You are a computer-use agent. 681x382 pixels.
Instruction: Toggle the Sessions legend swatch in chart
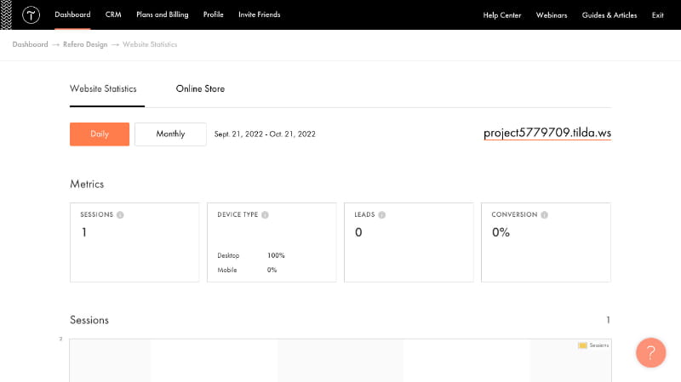click(x=583, y=345)
